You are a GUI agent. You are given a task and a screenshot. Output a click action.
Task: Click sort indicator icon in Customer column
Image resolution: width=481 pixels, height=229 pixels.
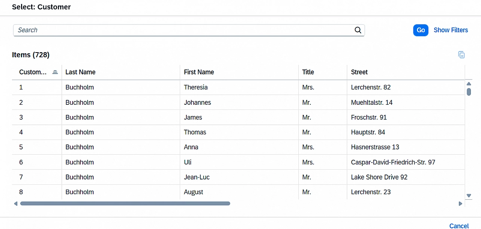(55, 72)
